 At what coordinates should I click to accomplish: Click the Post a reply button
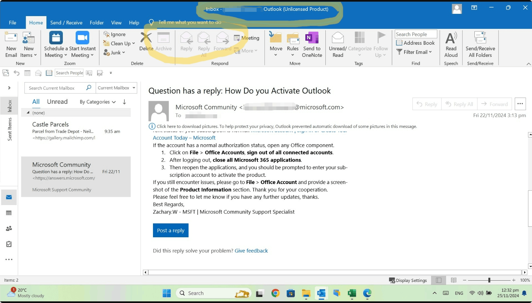tap(170, 230)
